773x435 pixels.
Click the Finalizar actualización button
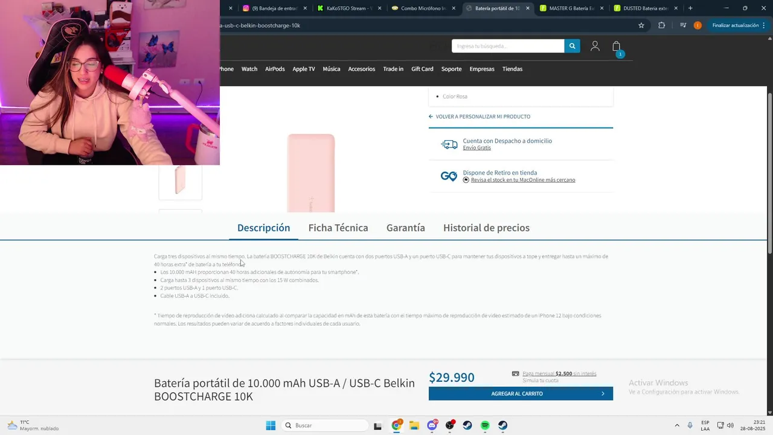tap(739, 25)
